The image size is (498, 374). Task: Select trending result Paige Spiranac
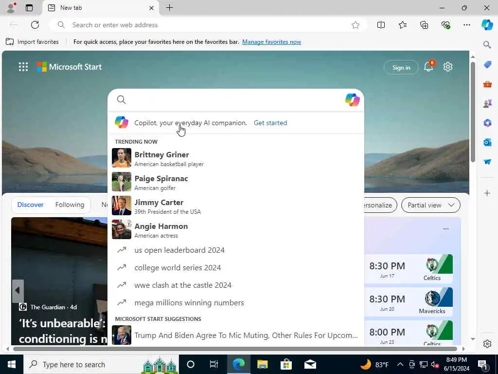pyautogui.click(x=236, y=182)
